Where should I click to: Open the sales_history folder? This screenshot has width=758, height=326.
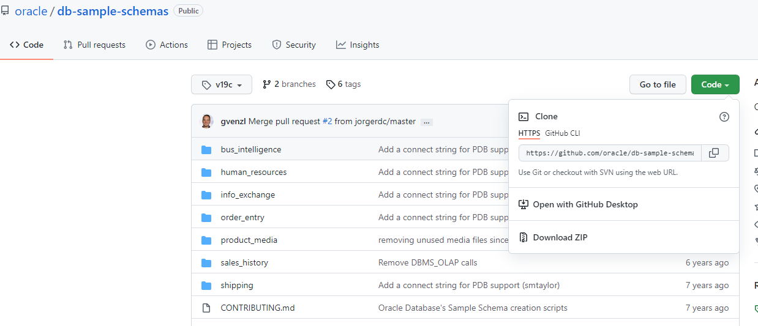[244, 262]
